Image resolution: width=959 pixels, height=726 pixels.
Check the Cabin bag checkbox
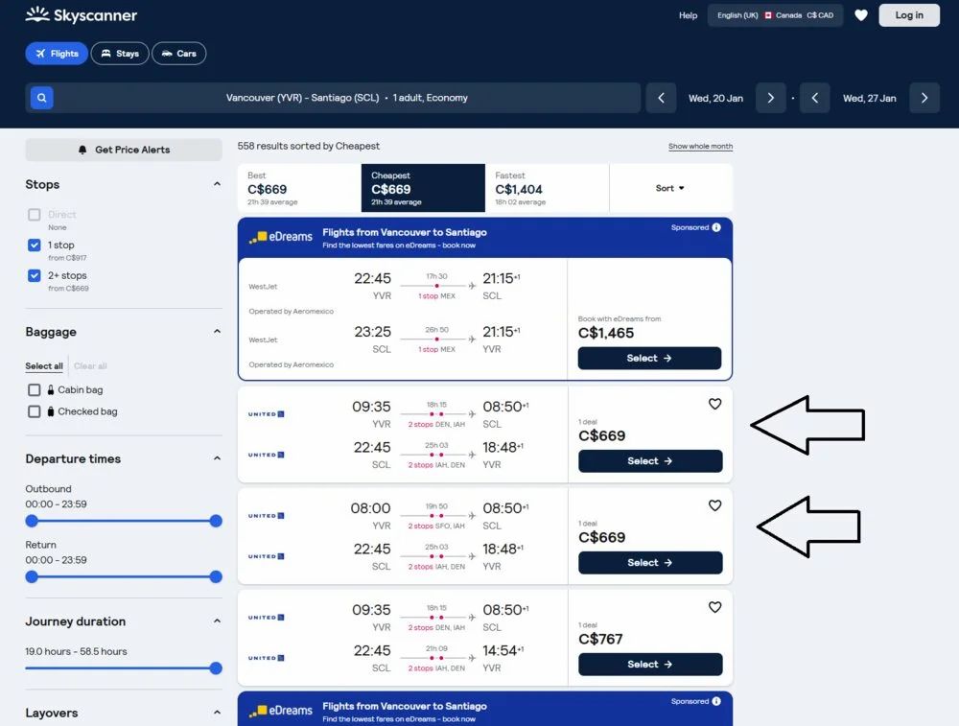click(x=35, y=390)
